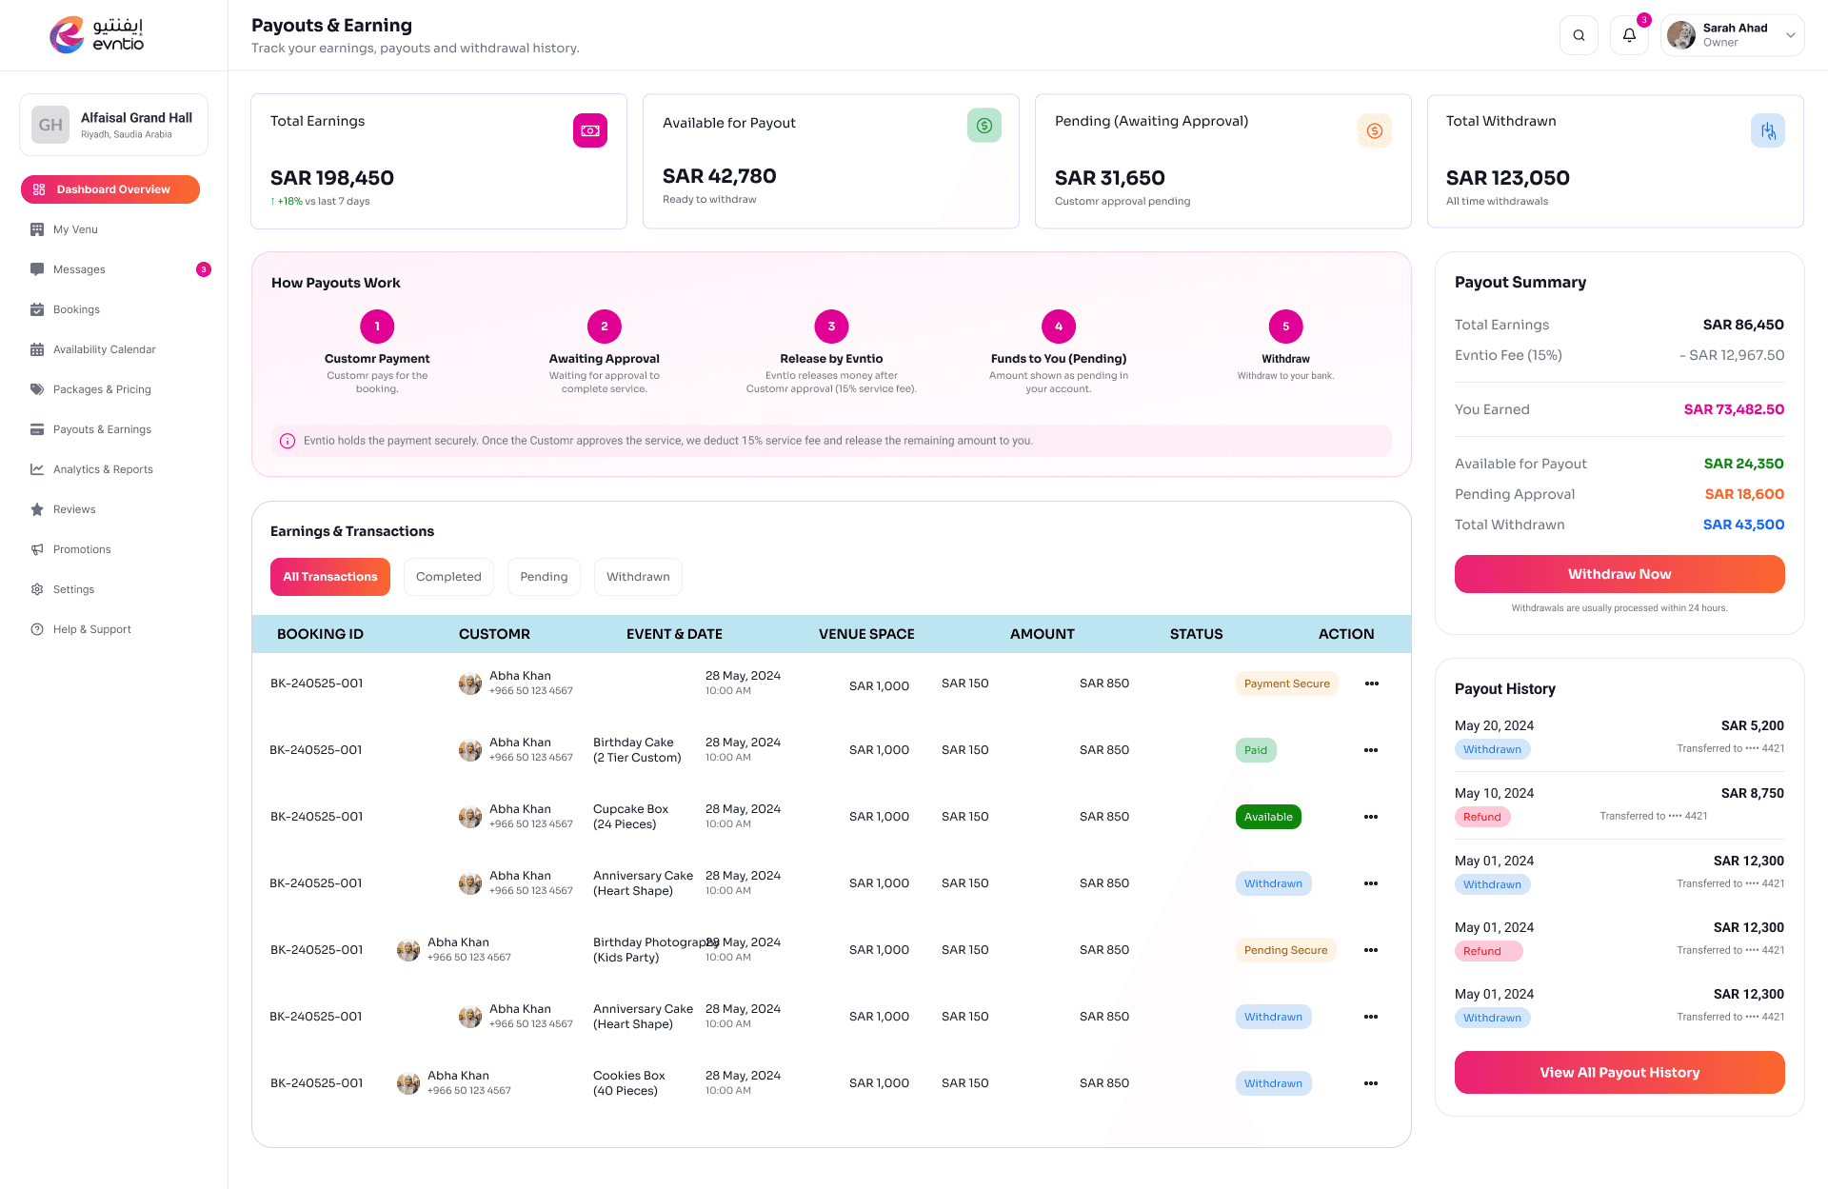Click the Help & Support question icon

click(x=37, y=629)
